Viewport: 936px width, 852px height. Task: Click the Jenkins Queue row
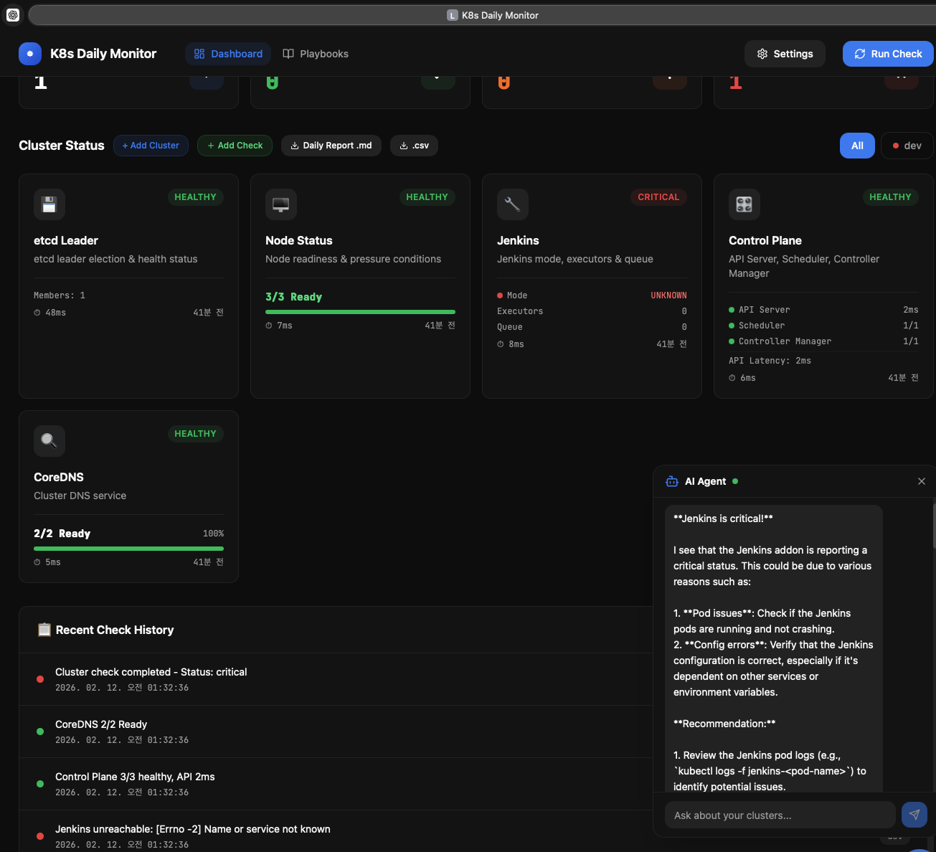(592, 327)
